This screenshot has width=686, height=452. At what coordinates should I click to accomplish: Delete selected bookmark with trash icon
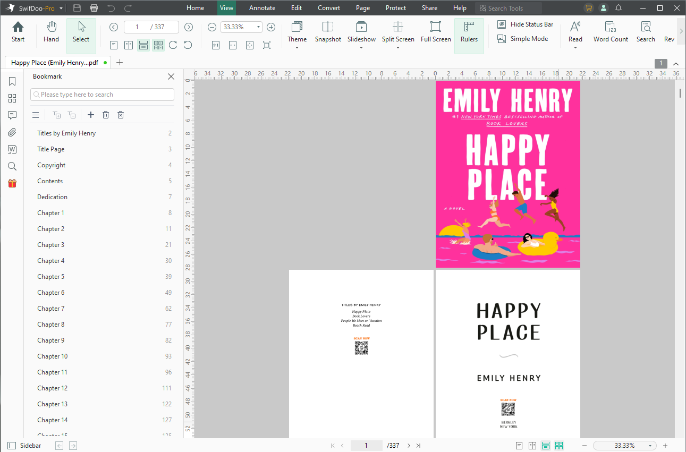coord(106,115)
